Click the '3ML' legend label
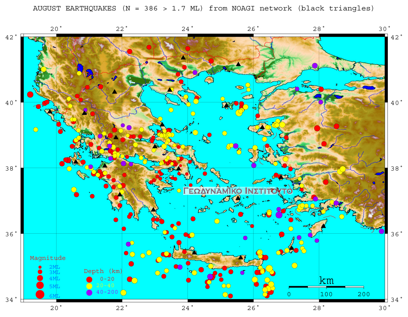 55,273
